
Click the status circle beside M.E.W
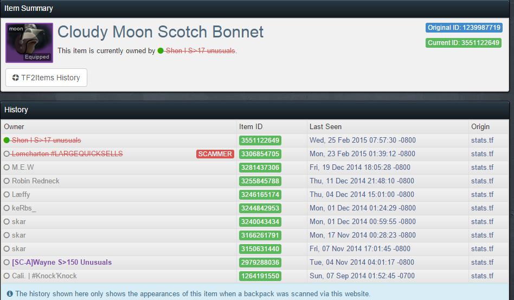click(x=7, y=168)
